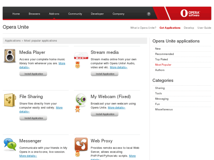Click the Opera Software logo
214x160 pixels.
coord(190,13)
